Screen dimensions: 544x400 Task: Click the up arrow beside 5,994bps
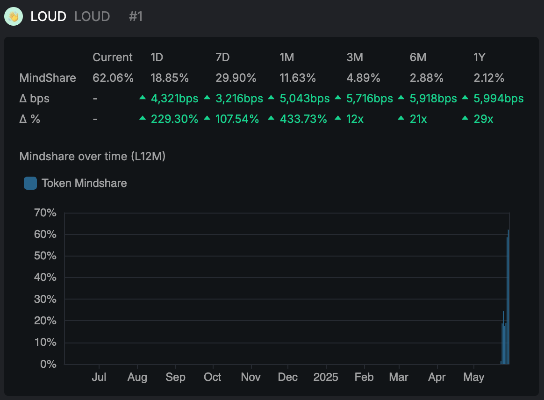point(465,98)
